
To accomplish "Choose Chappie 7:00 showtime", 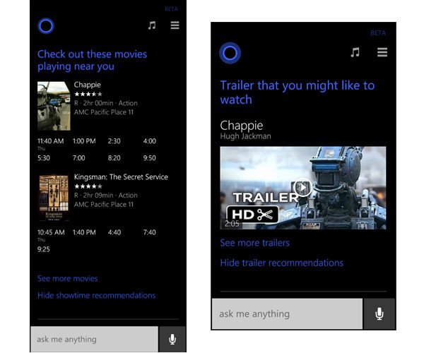I will click(x=78, y=157).
